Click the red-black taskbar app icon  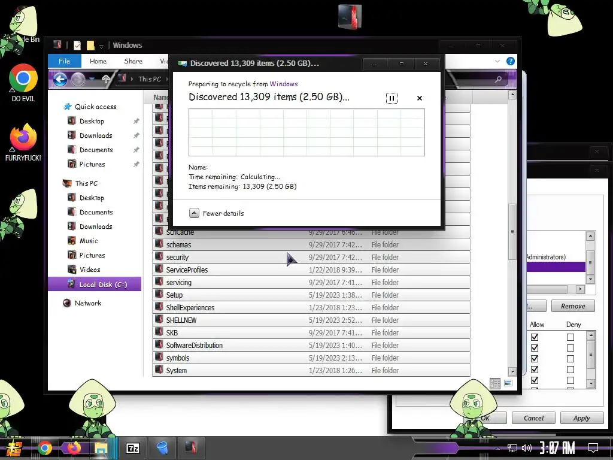191,447
